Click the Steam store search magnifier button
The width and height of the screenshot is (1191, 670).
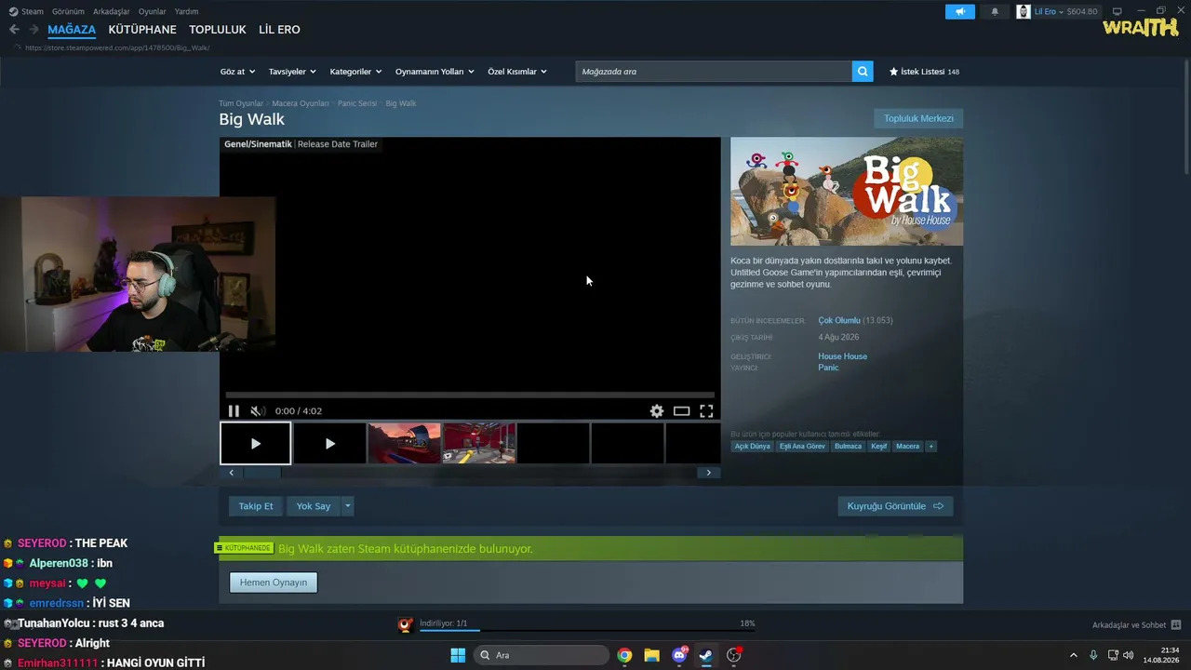click(x=863, y=72)
